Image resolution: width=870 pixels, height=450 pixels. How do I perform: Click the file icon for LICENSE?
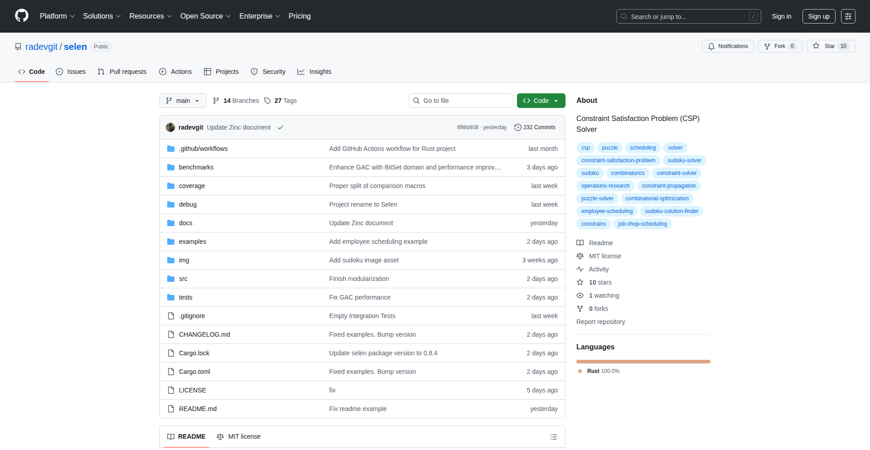point(171,390)
